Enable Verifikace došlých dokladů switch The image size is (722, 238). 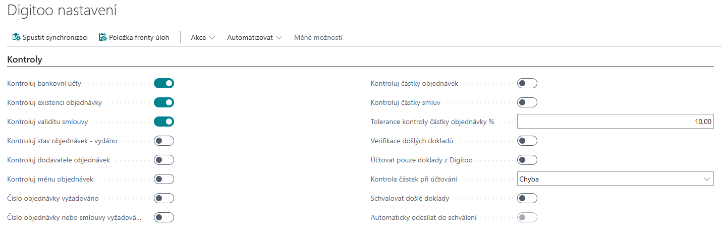click(527, 141)
